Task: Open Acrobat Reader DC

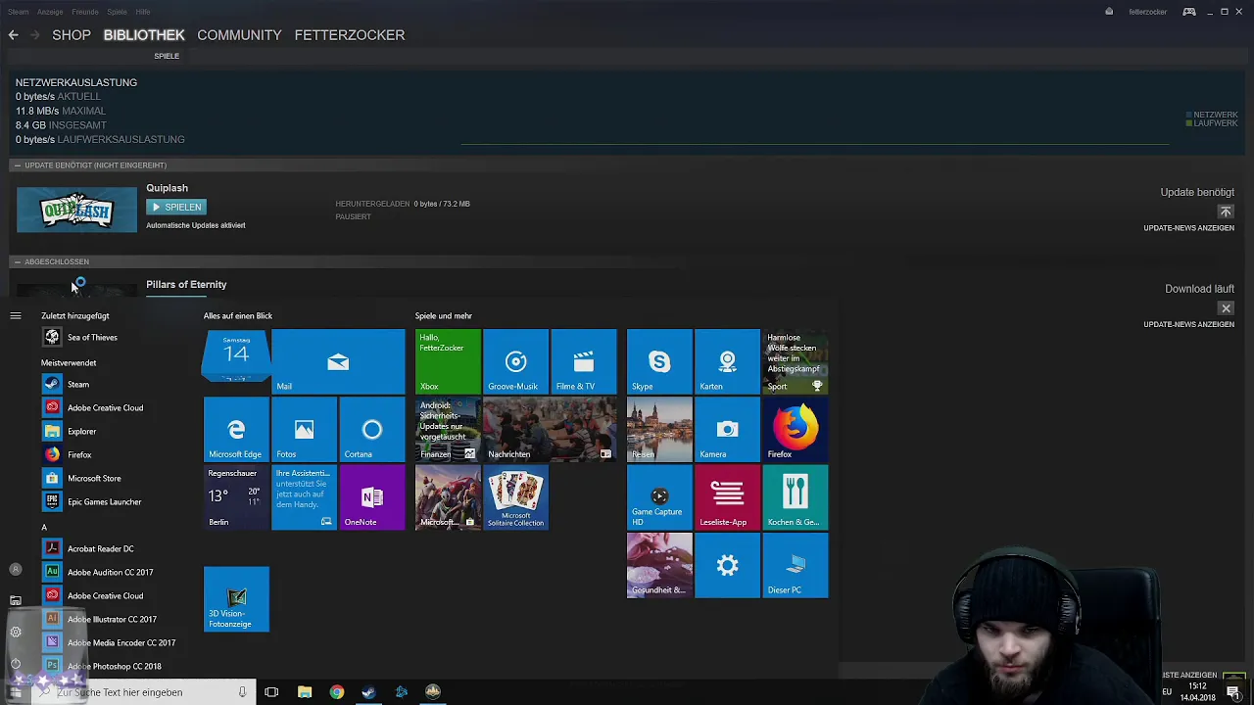Action: click(98, 548)
